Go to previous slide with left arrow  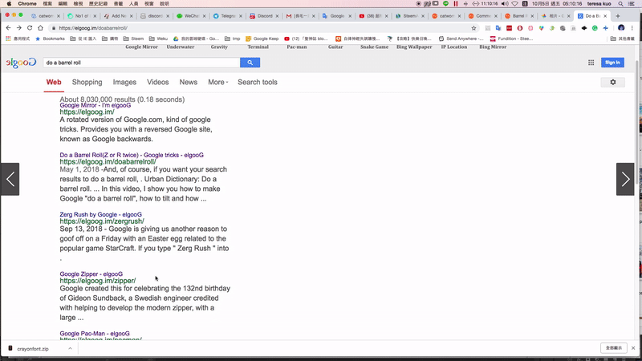click(10, 179)
